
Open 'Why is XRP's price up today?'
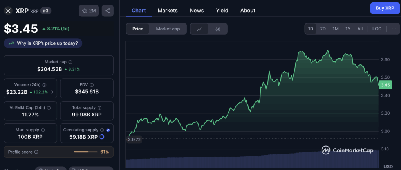43,43
